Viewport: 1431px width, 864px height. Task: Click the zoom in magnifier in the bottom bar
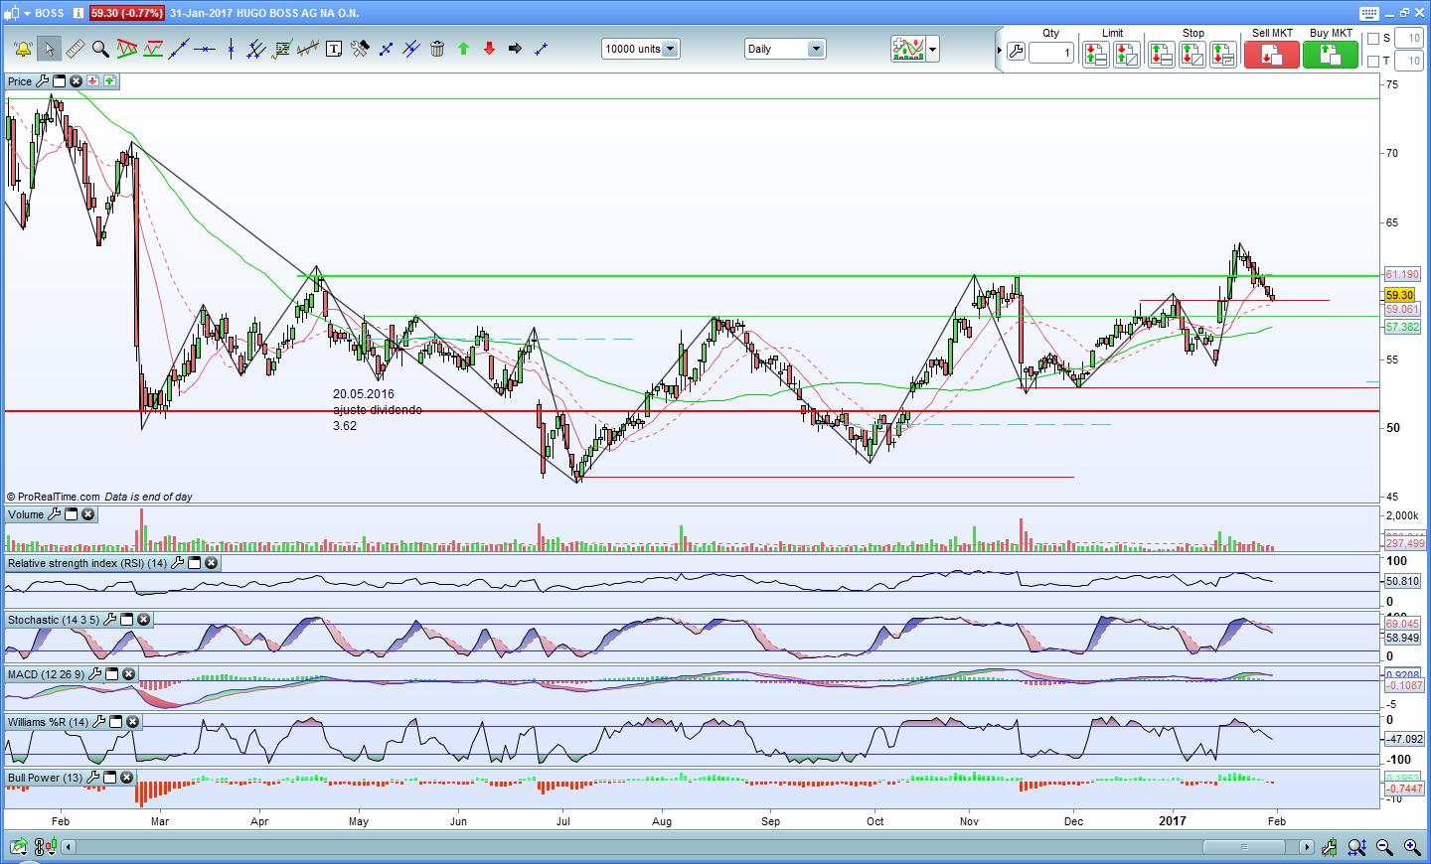pos(1411,847)
